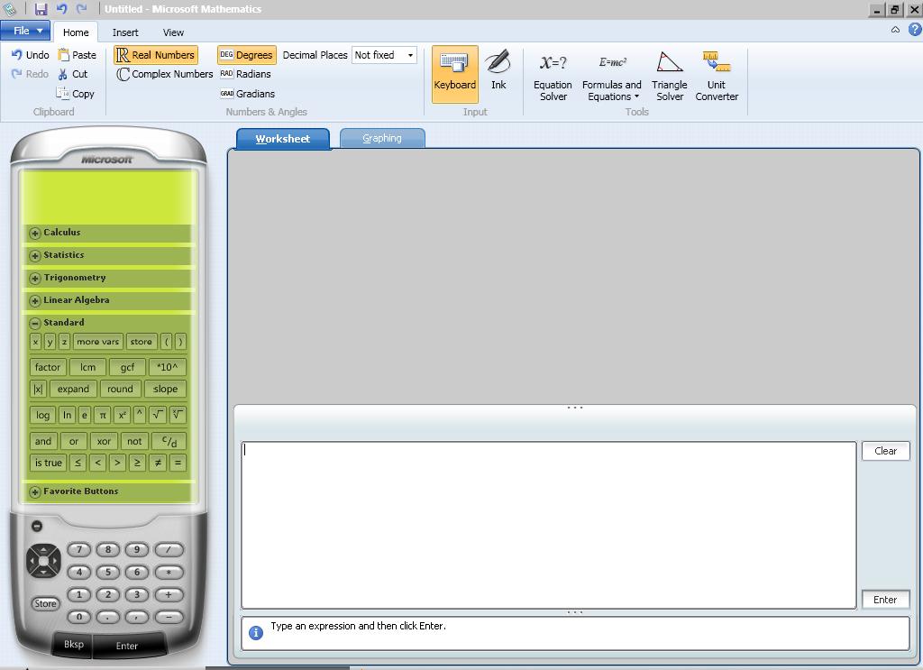Click the pi symbol button
923x670 pixels.
coord(103,415)
